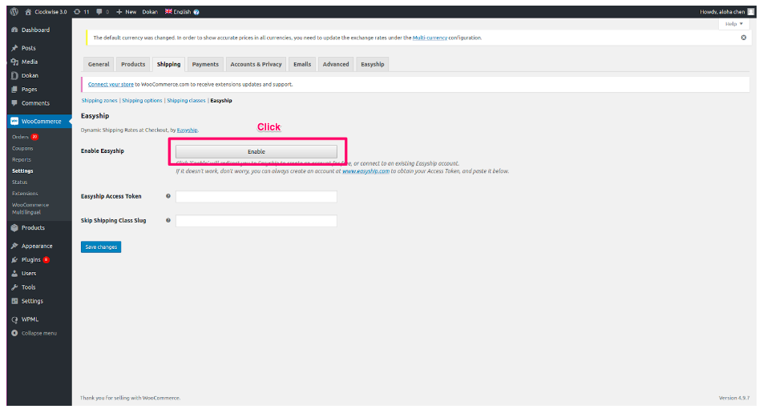Open Reports under WooCommerce
763x413 pixels.
point(22,160)
